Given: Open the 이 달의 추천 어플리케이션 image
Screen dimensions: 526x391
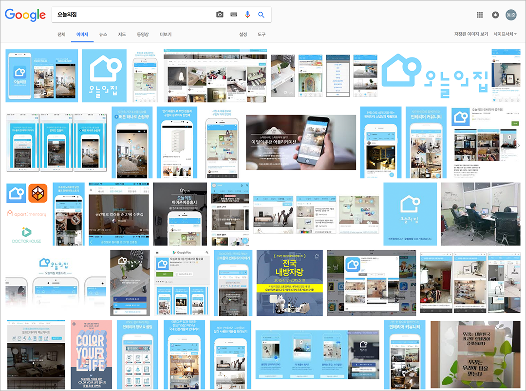Looking at the screenshot, I should tap(301, 143).
